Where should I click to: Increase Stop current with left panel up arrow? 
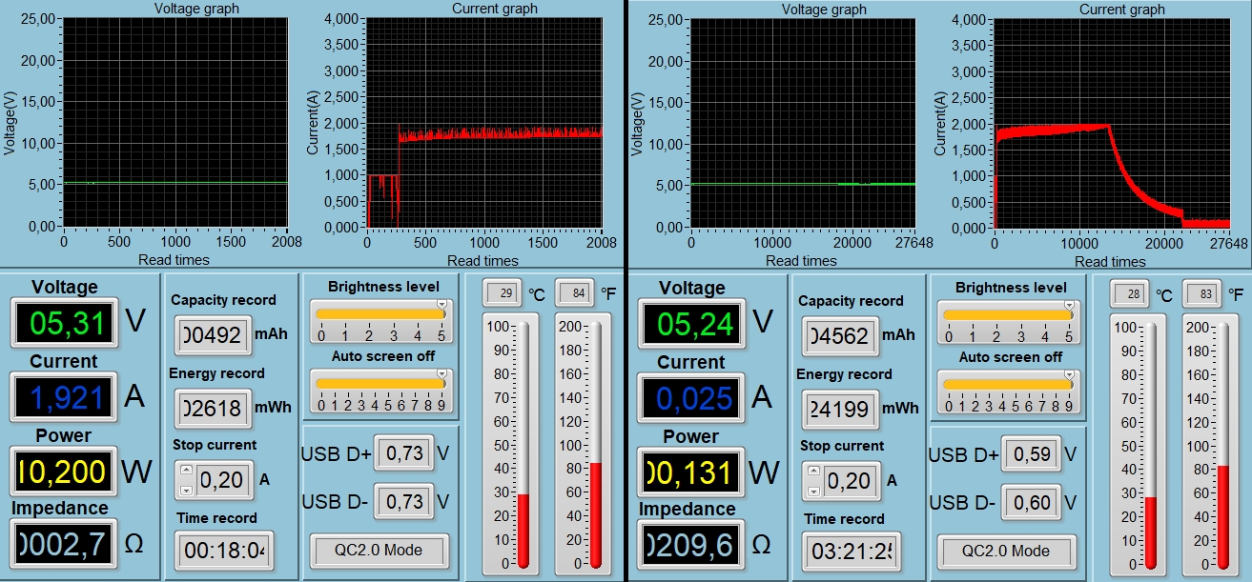185,471
